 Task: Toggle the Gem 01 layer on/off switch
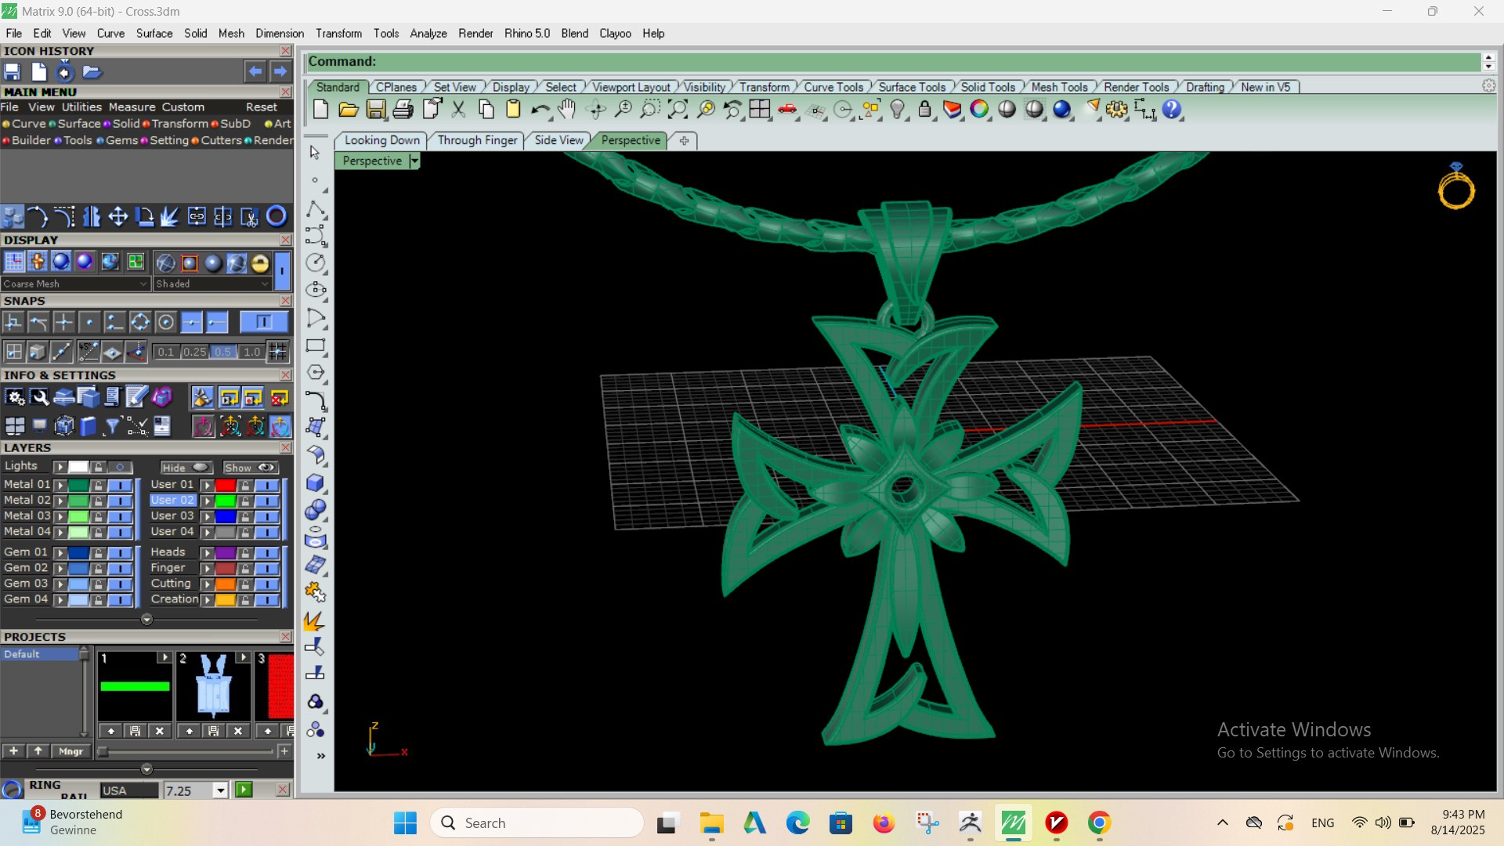click(x=120, y=552)
